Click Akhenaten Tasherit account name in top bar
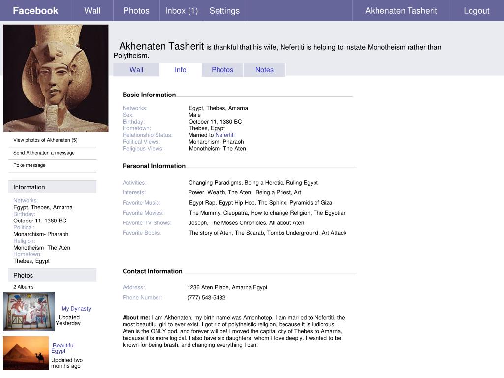 (x=401, y=11)
